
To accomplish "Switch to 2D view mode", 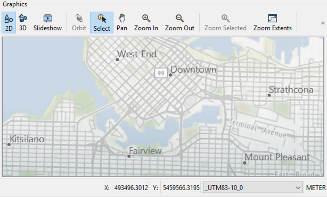I will [x=9, y=22].
